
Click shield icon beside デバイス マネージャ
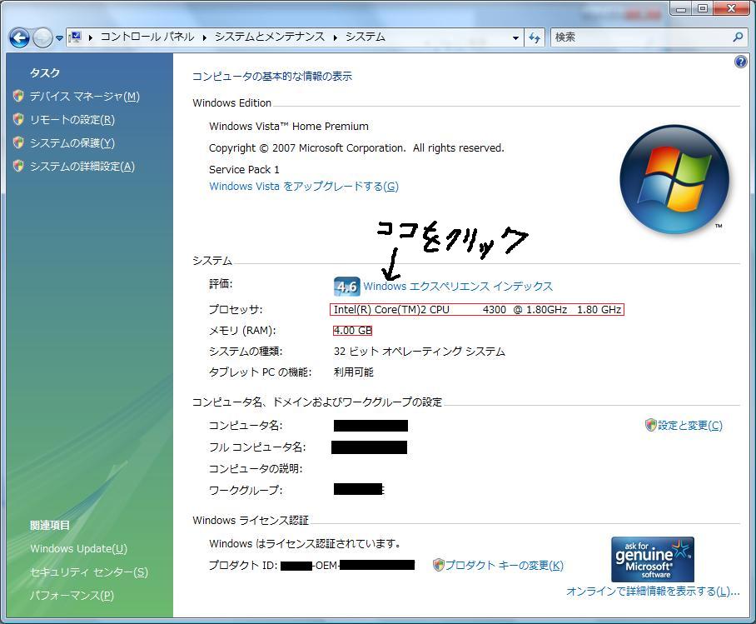18,96
